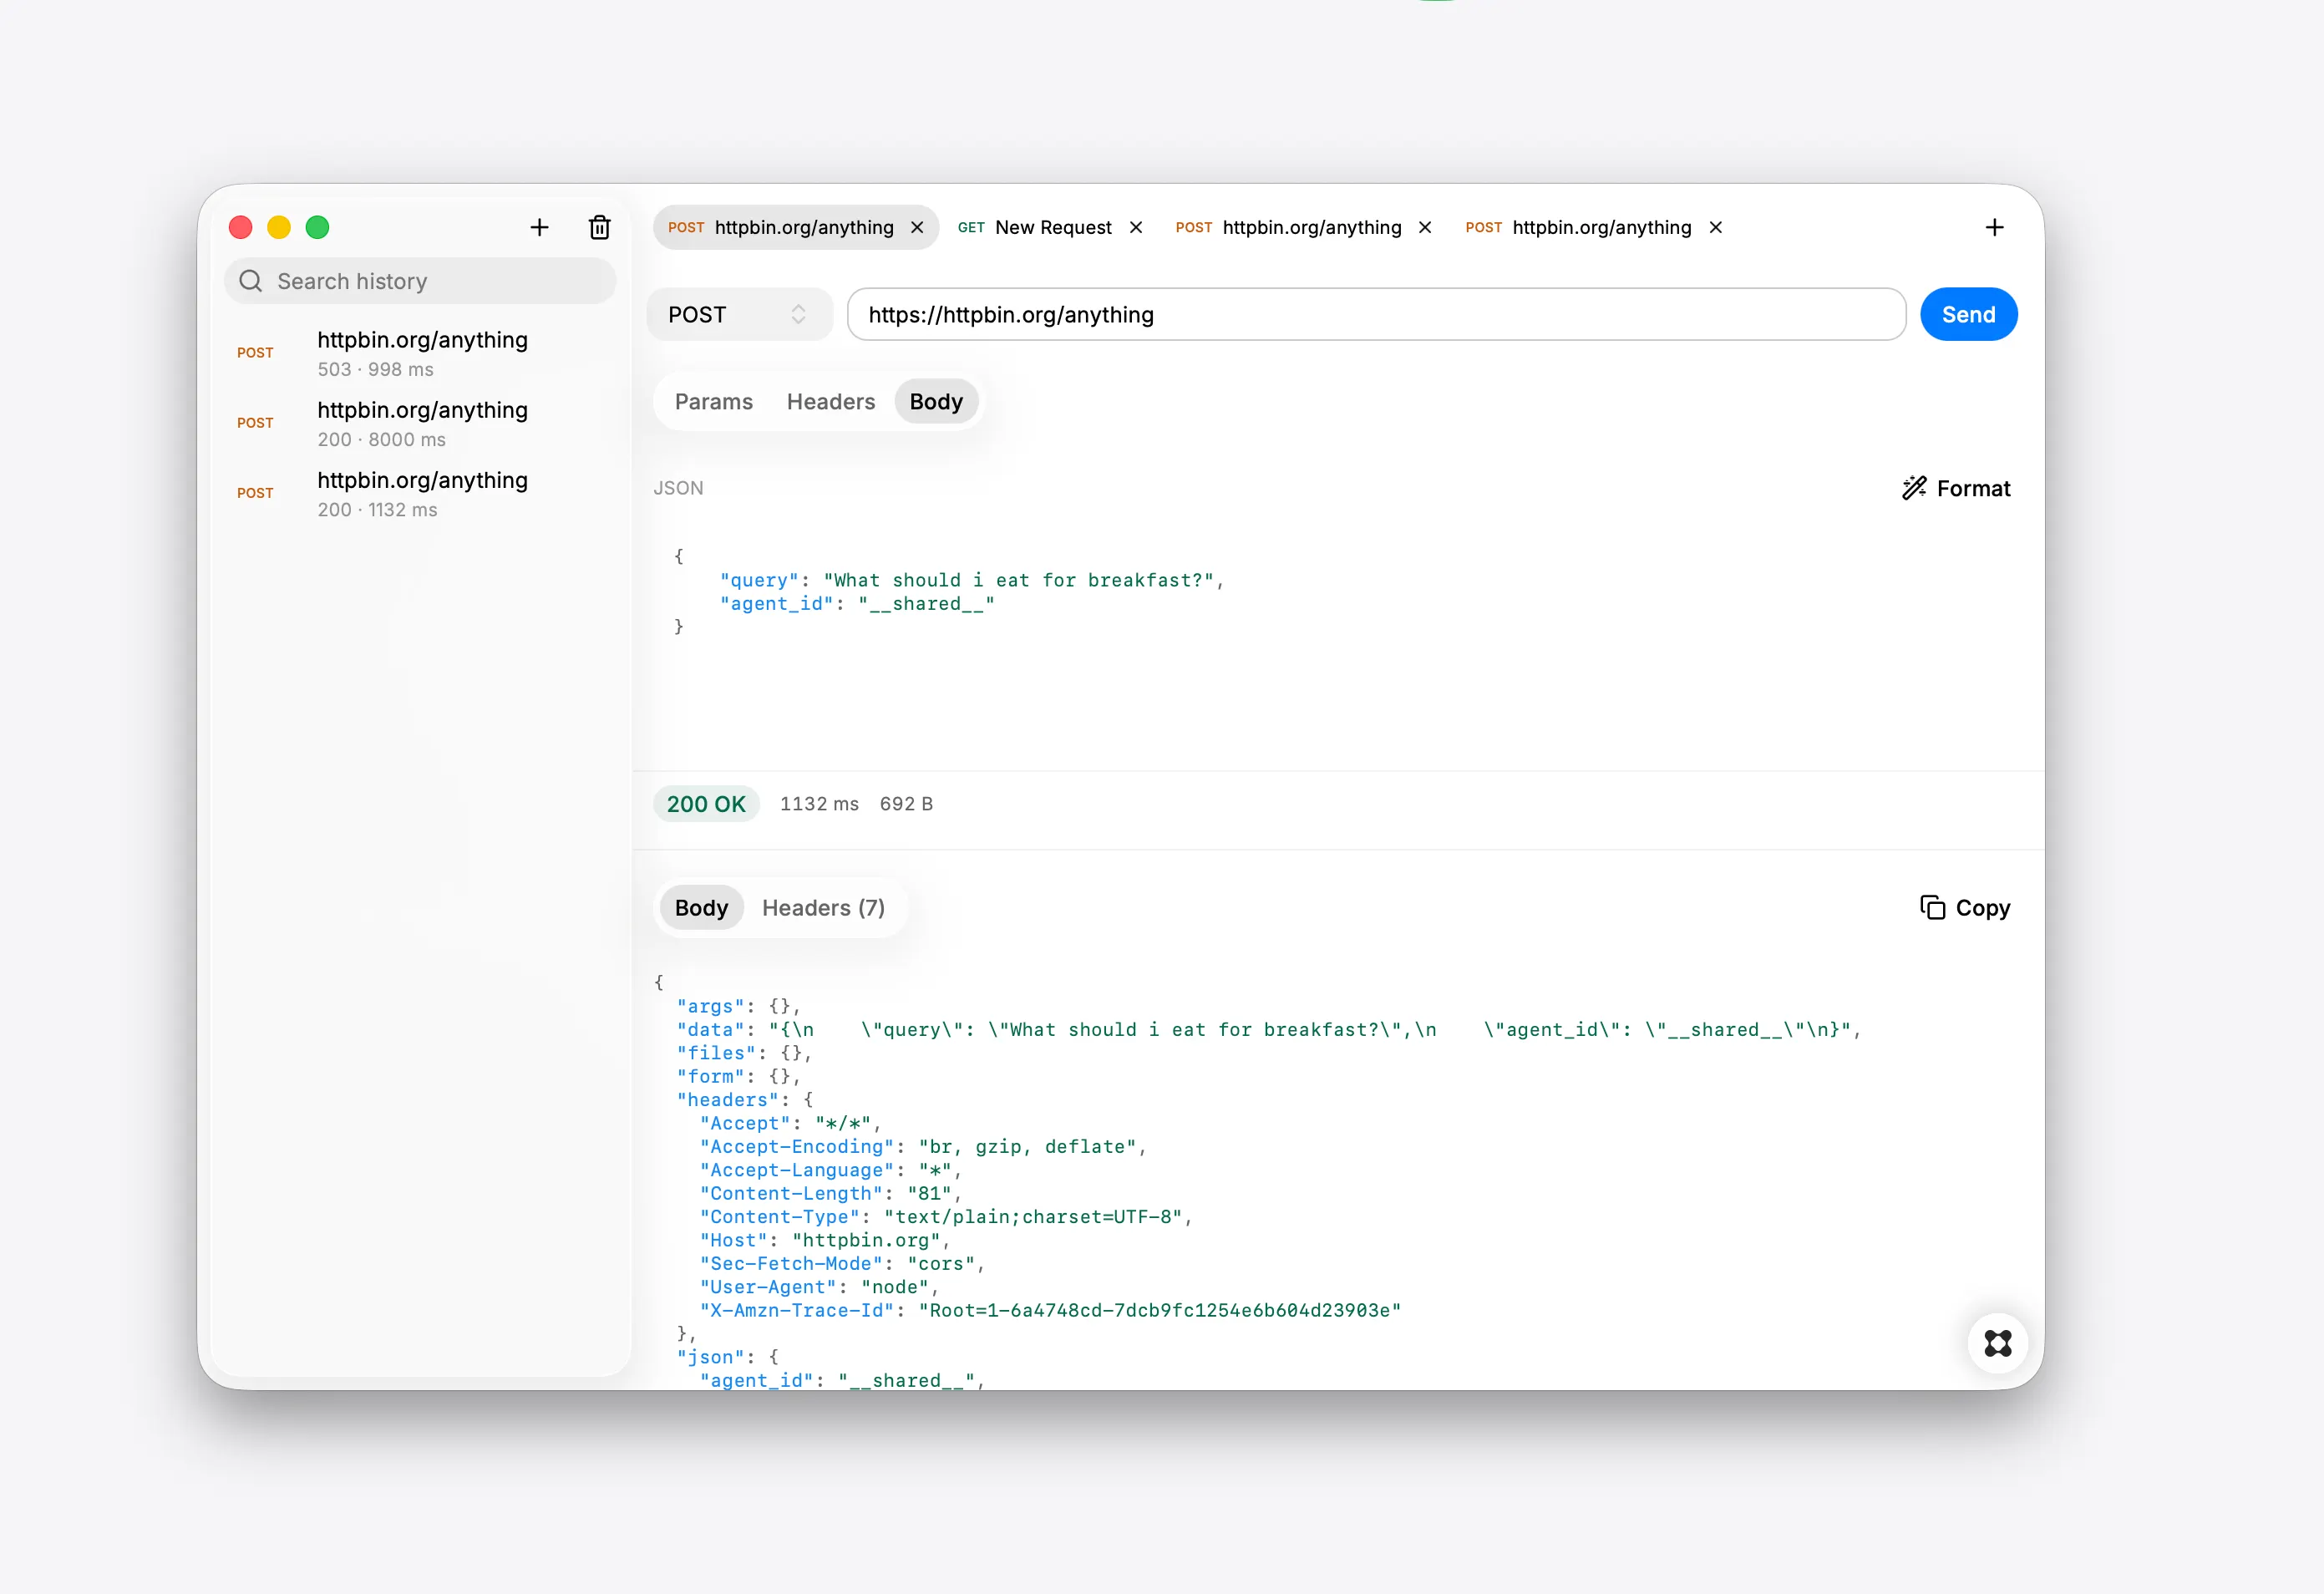
Task: Click the "X-Amzn-Trace-Id" response line
Action: tap(1050, 1310)
